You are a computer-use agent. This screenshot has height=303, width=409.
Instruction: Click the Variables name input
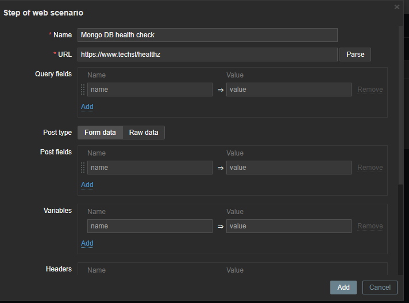[x=149, y=226]
